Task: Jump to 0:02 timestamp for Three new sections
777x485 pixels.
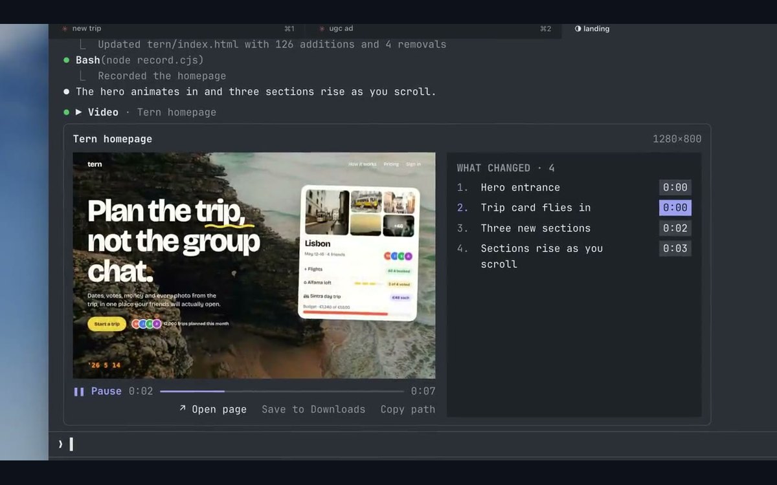Action: pos(675,228)
